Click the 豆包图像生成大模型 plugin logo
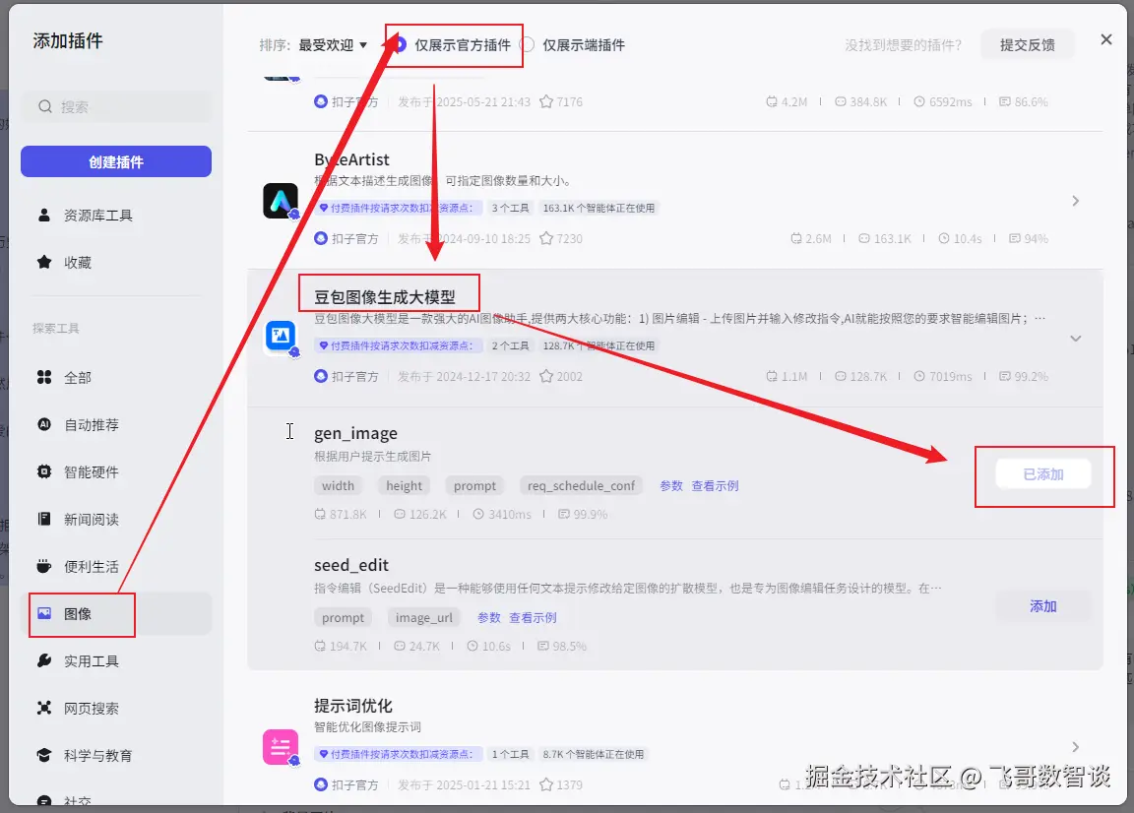 coord(281,337)
